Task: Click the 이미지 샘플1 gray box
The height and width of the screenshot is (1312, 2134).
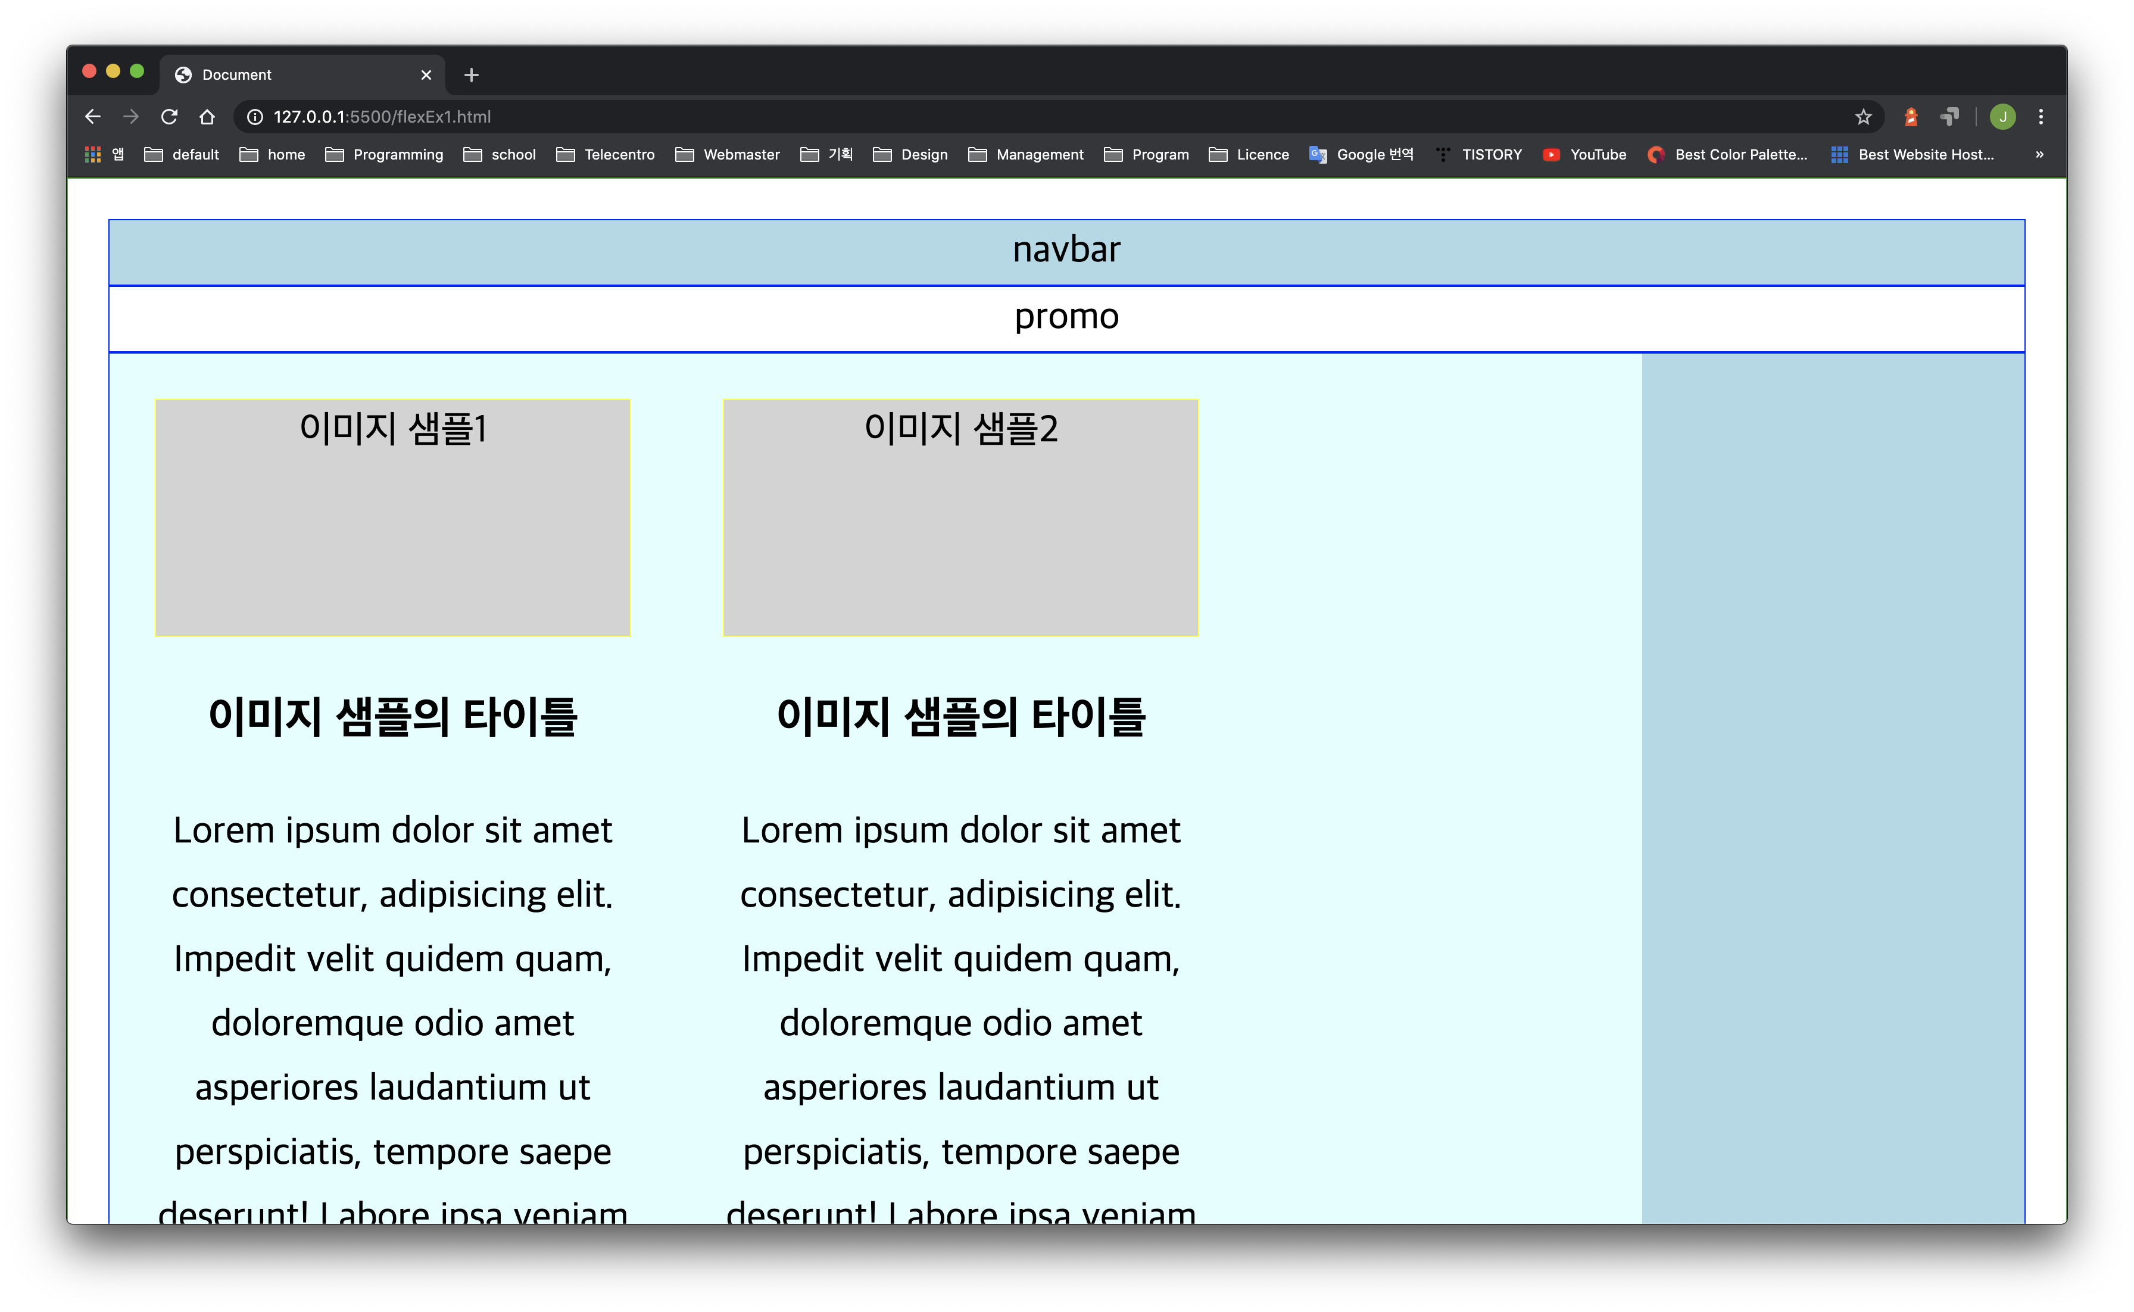Action: (392, 518)
